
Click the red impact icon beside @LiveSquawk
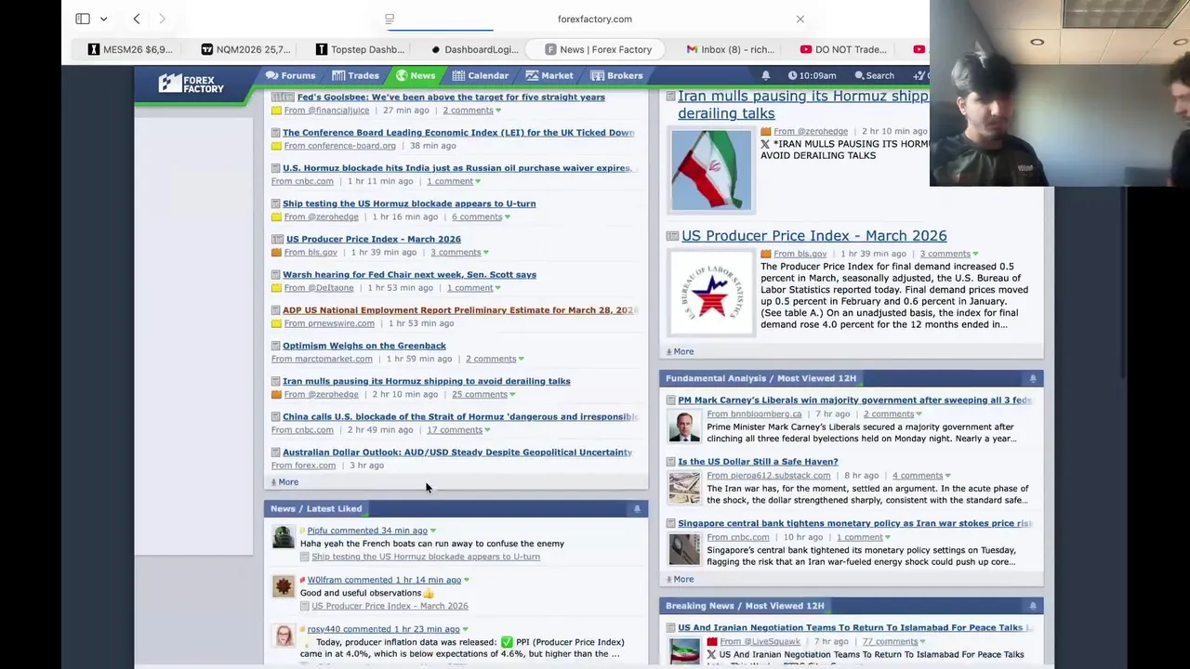711,642
